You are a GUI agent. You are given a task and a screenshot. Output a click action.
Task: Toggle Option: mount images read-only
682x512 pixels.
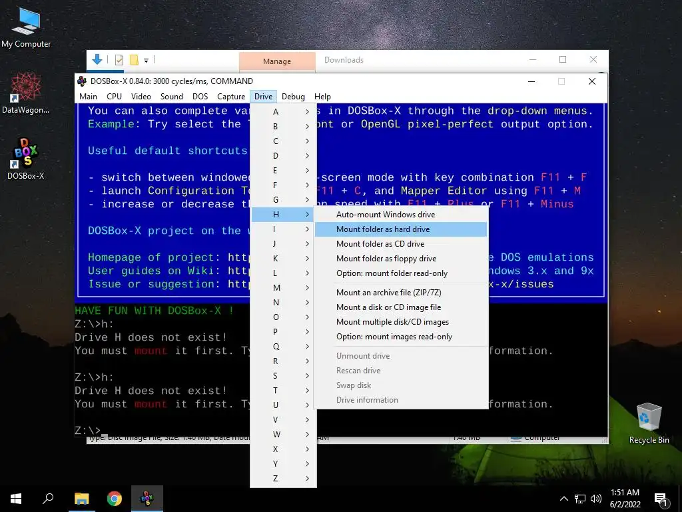point(400,337)
